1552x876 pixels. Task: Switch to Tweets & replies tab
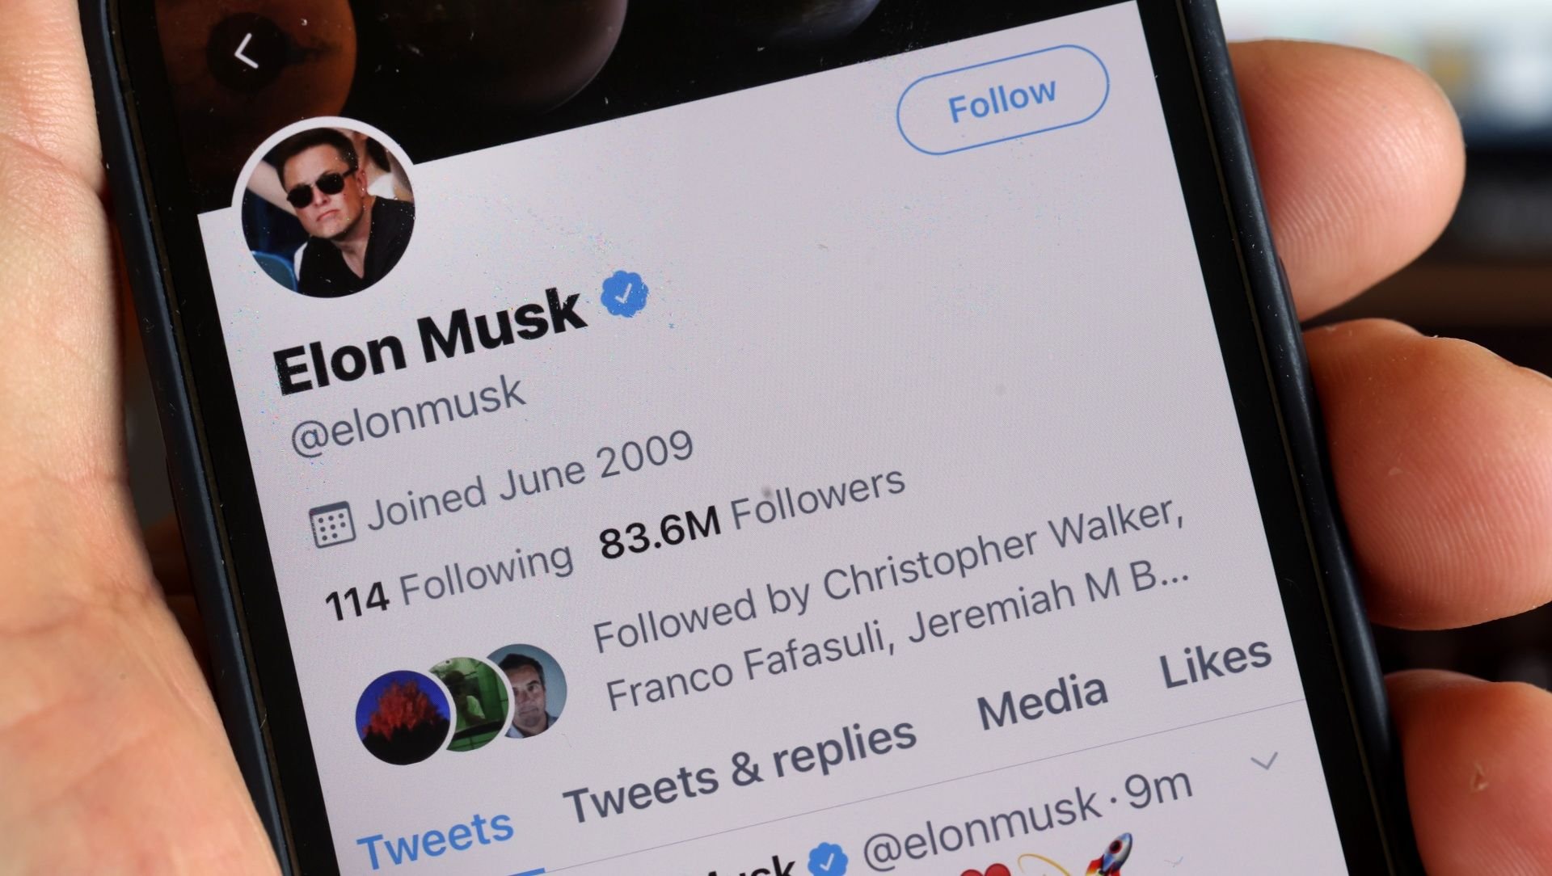click(740, 771)
